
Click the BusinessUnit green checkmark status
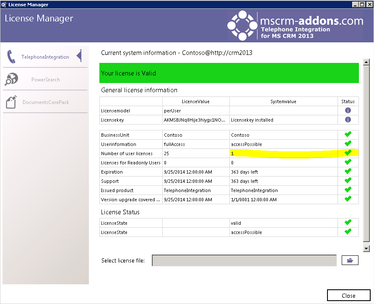348,134
